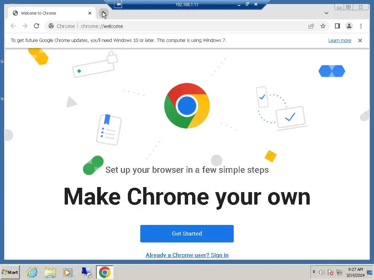Select the Welcome to Chrome tab
This screenshot has width=374, height=280.
click(51, 13)
